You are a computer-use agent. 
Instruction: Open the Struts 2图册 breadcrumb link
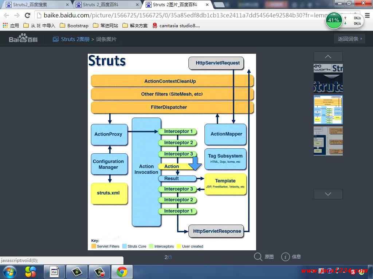(x=75, y=39)
